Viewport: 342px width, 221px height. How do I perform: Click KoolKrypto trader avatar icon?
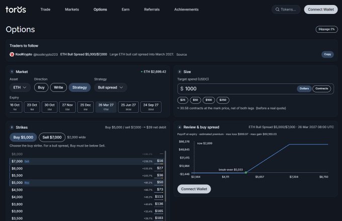pos(12,54)
